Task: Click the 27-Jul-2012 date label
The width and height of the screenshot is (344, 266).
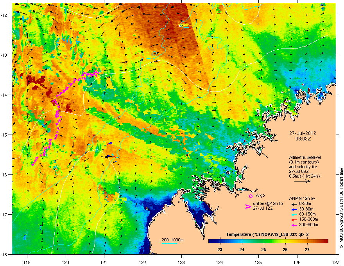Action: (303, 133)
